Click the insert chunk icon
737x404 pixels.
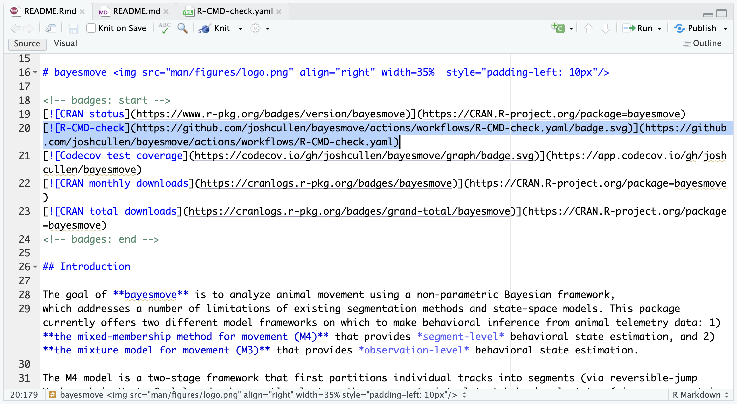click(558, 28)
